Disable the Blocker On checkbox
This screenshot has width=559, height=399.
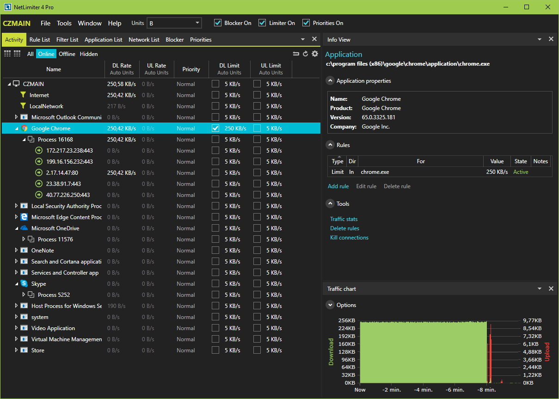tap(218, 23)
